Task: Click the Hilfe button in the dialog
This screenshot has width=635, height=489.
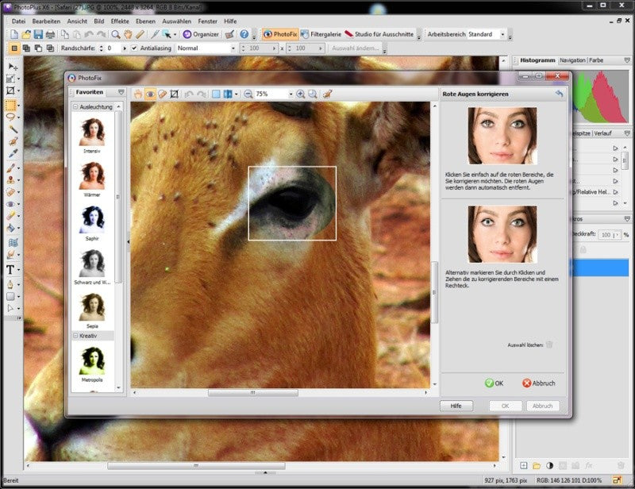Action: pos(456,406)
